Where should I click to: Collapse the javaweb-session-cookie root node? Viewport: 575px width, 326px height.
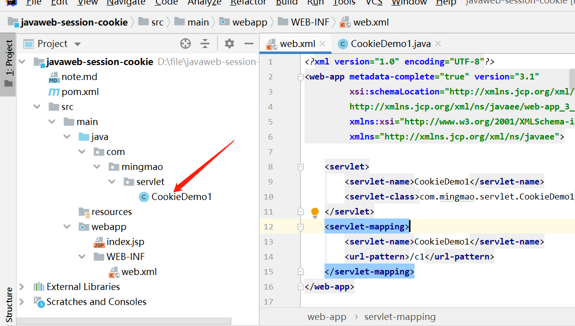point(22,61)
